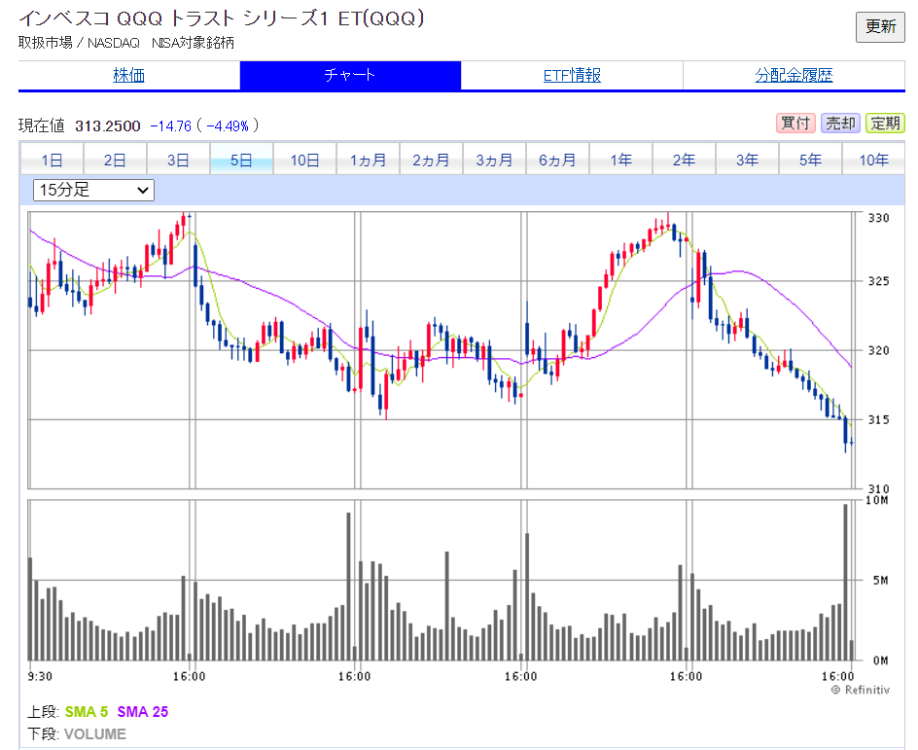The width and height of the screenshot is (918, 750).
Task: Show the 2年 chart range
Action: pos(685,160)
